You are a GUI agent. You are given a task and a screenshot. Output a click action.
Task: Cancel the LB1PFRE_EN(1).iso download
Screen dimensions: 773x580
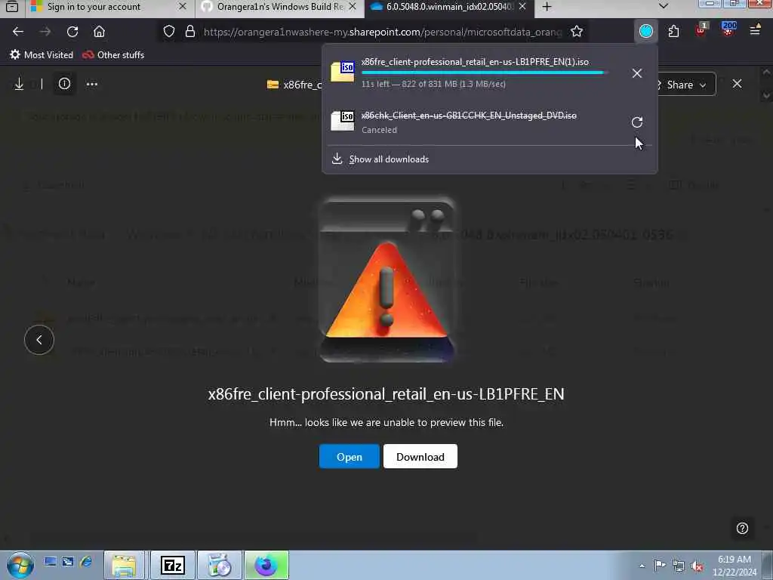click(637, 73)
